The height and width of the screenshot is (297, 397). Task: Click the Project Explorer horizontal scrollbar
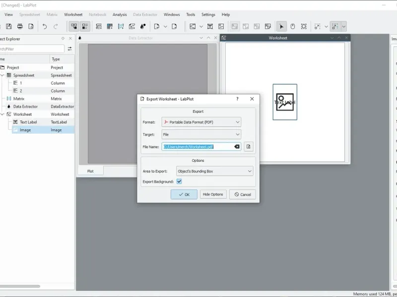point(20,287)
